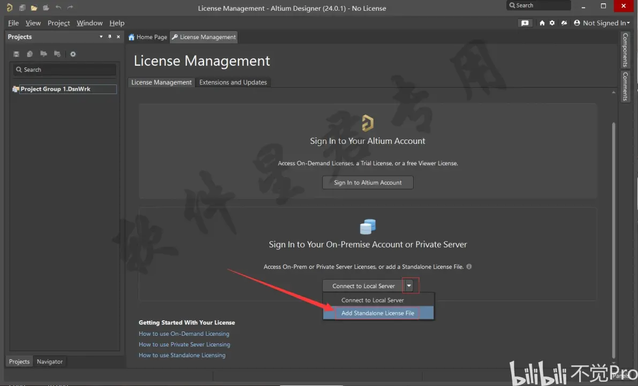Click the compile icon in Projects panel toolbar
638x386 pixels.
(29, 54)
